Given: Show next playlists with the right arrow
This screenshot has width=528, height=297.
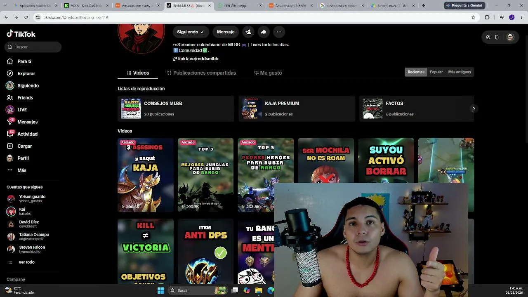Looking at the screenshot, I should point(474,108).
